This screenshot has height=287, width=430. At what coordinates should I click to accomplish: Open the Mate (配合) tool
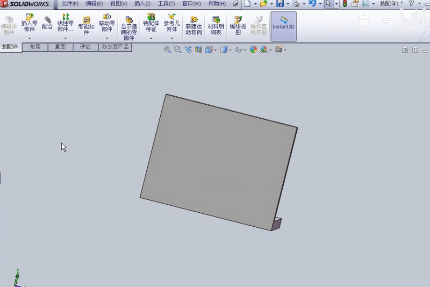coord(47,23)
